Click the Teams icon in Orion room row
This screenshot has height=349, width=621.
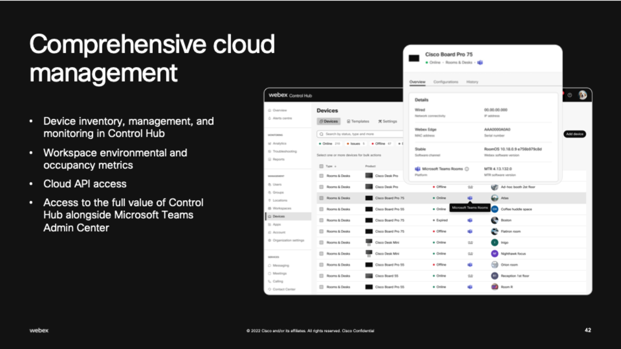click(470, 265)
